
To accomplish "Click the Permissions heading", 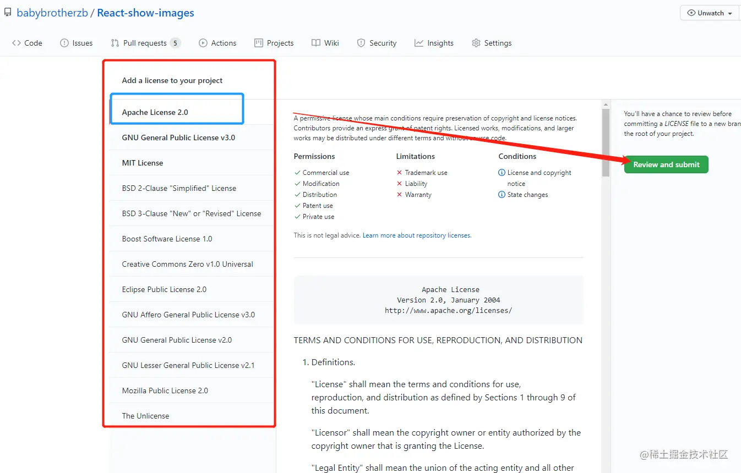I will click(x=314, y=156).
